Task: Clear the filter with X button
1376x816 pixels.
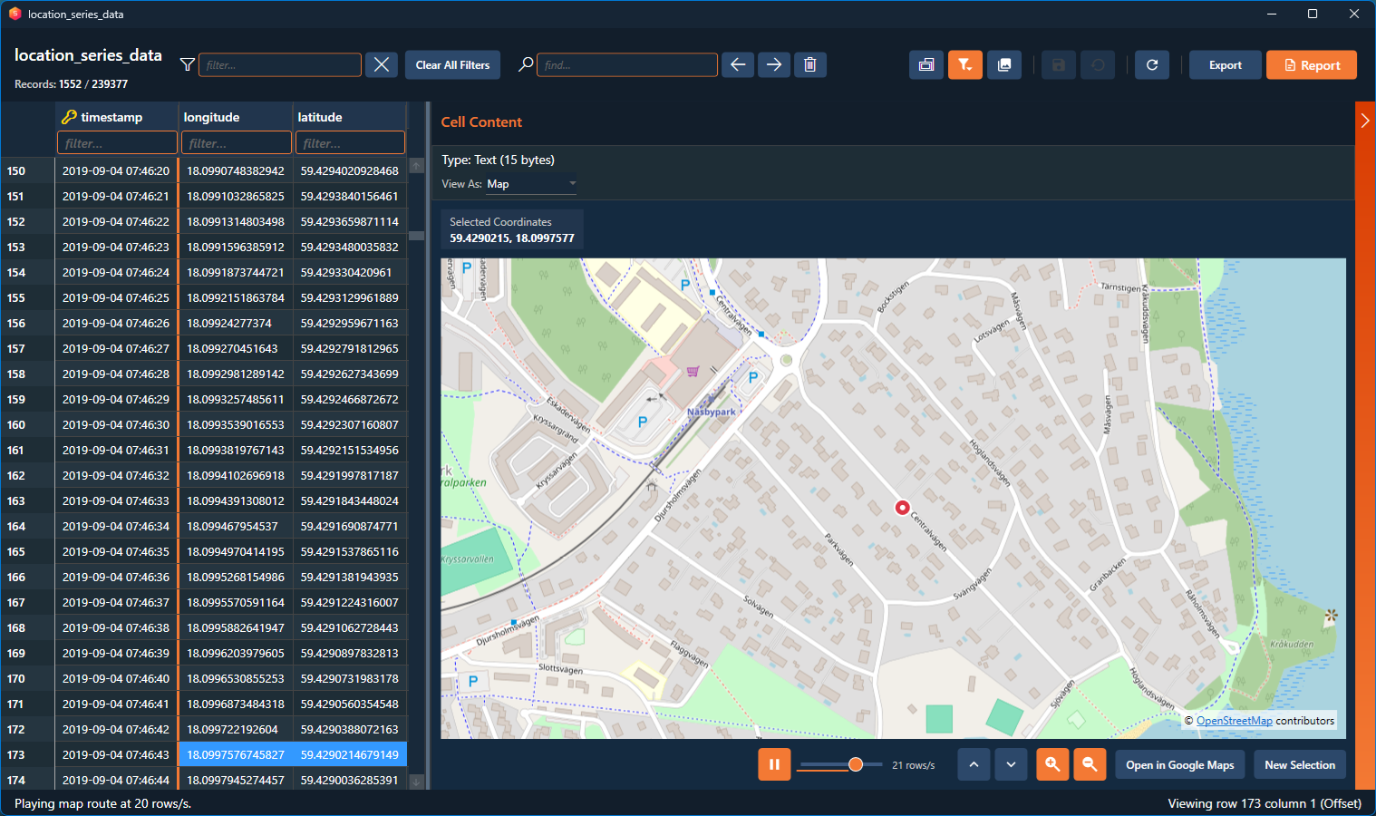Action: click(x=382, y=64)
